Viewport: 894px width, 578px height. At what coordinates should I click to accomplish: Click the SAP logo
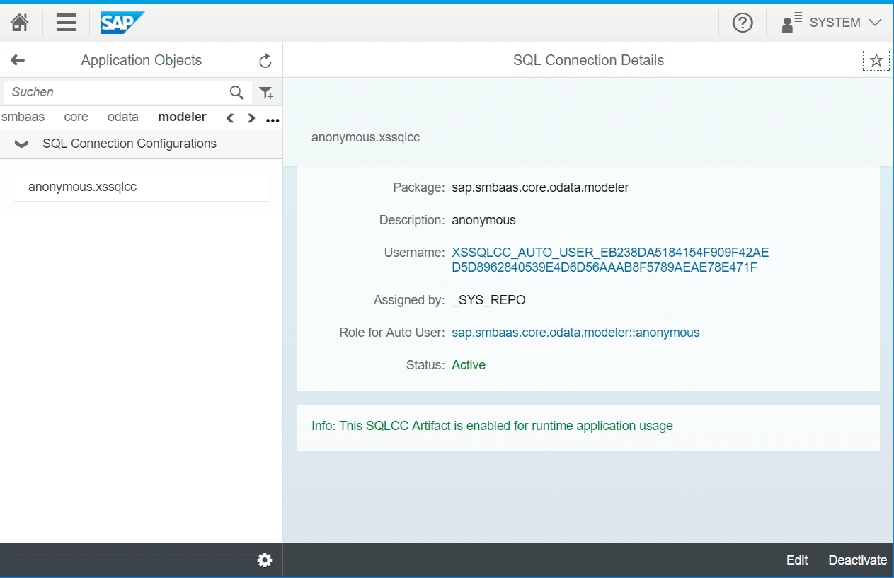(x=122, y=23)
